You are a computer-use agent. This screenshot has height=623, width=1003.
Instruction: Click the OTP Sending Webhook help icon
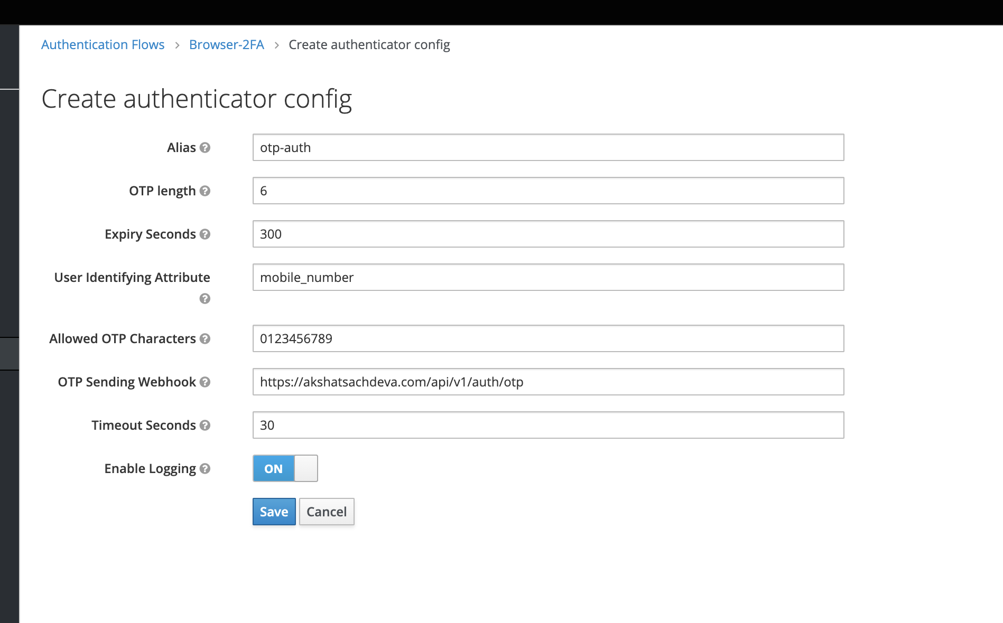206,383
